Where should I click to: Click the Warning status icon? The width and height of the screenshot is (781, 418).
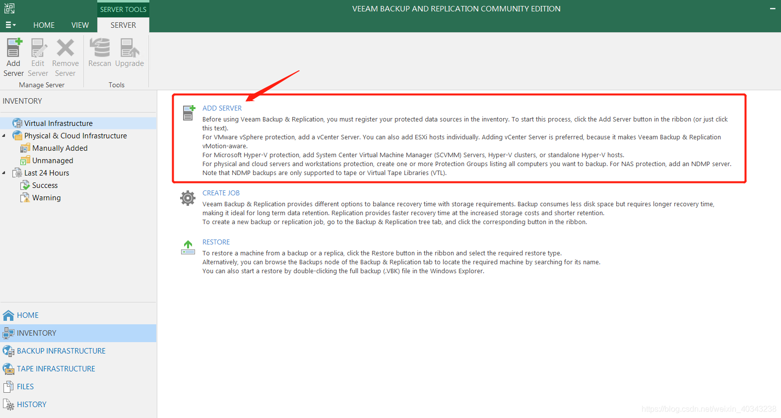click(25, 198)
